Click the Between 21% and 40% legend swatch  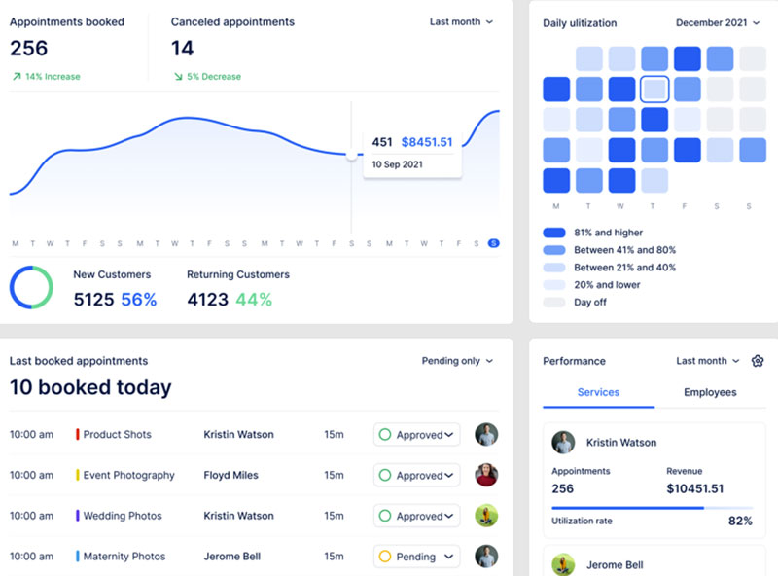point(554,268)
